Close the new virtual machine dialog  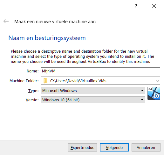154,6
